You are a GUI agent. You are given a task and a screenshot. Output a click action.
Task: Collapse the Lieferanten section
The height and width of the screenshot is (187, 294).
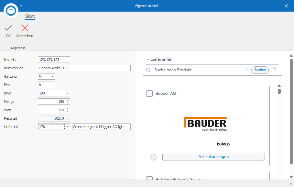(x=148, y=59)
